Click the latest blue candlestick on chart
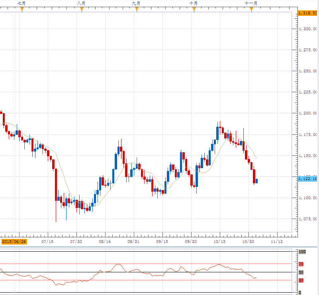 coord(256,181)
